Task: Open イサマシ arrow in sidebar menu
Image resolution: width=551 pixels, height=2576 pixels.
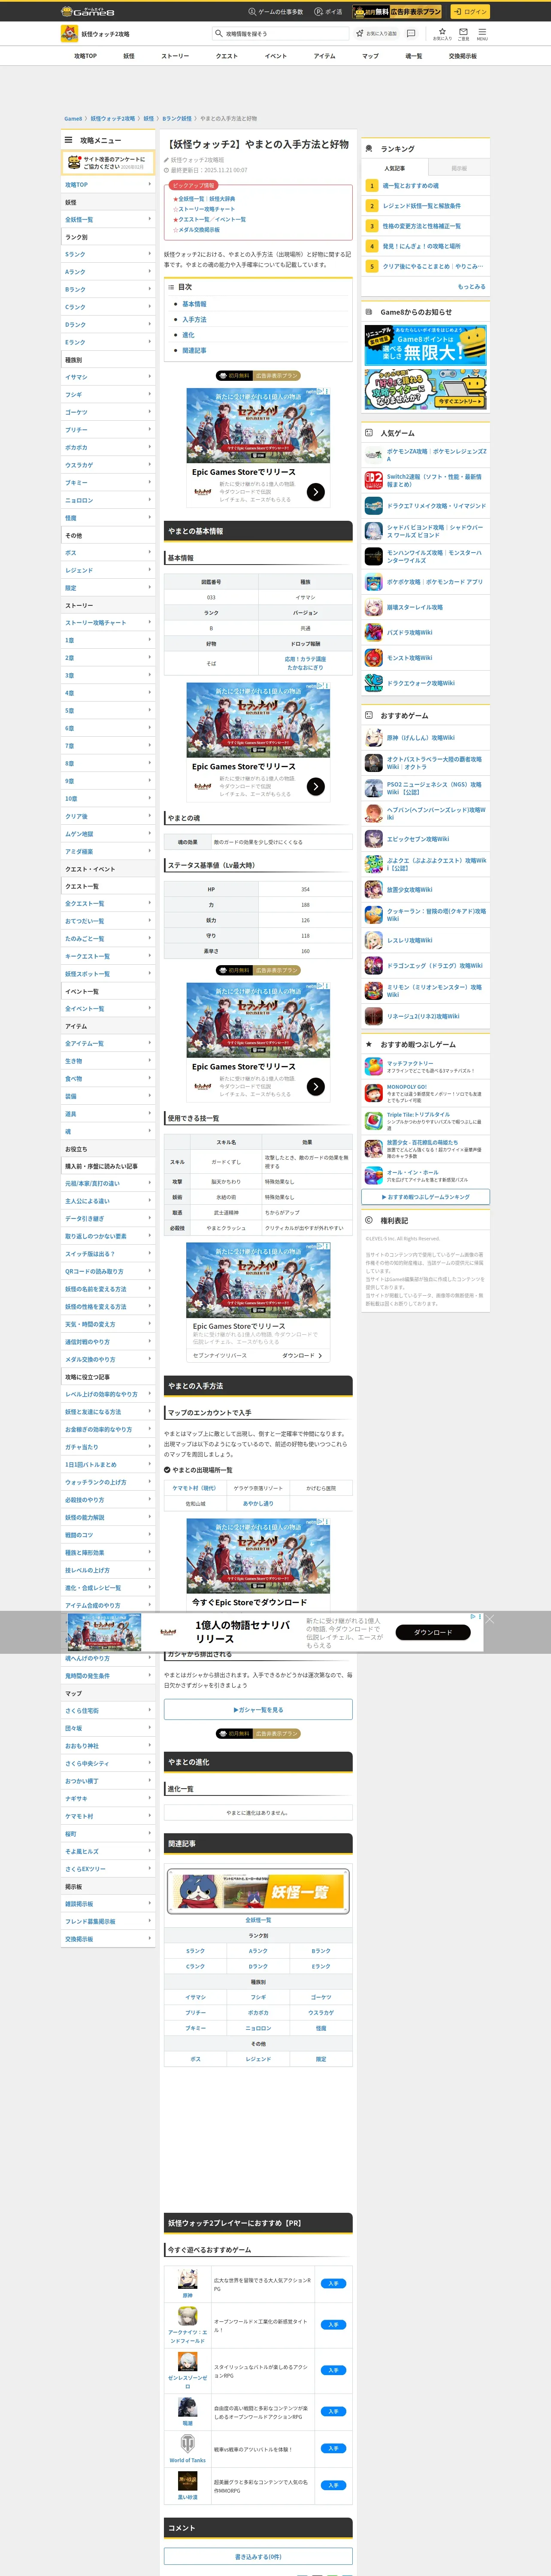Action: point(150,377)
